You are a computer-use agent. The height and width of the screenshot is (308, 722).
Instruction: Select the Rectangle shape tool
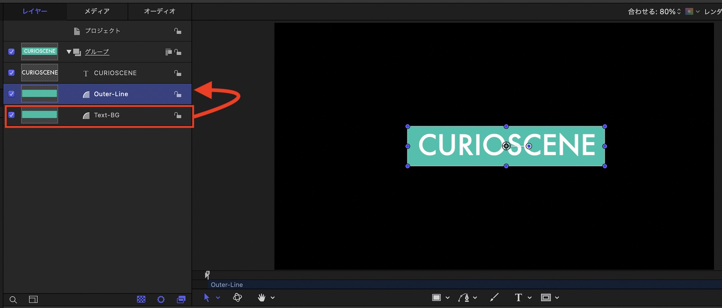(x=436, y=298)
